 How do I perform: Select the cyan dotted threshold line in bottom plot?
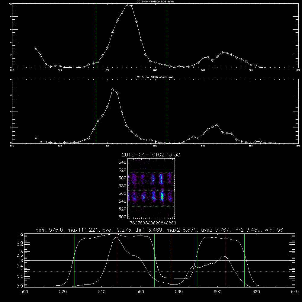point(159,271)
